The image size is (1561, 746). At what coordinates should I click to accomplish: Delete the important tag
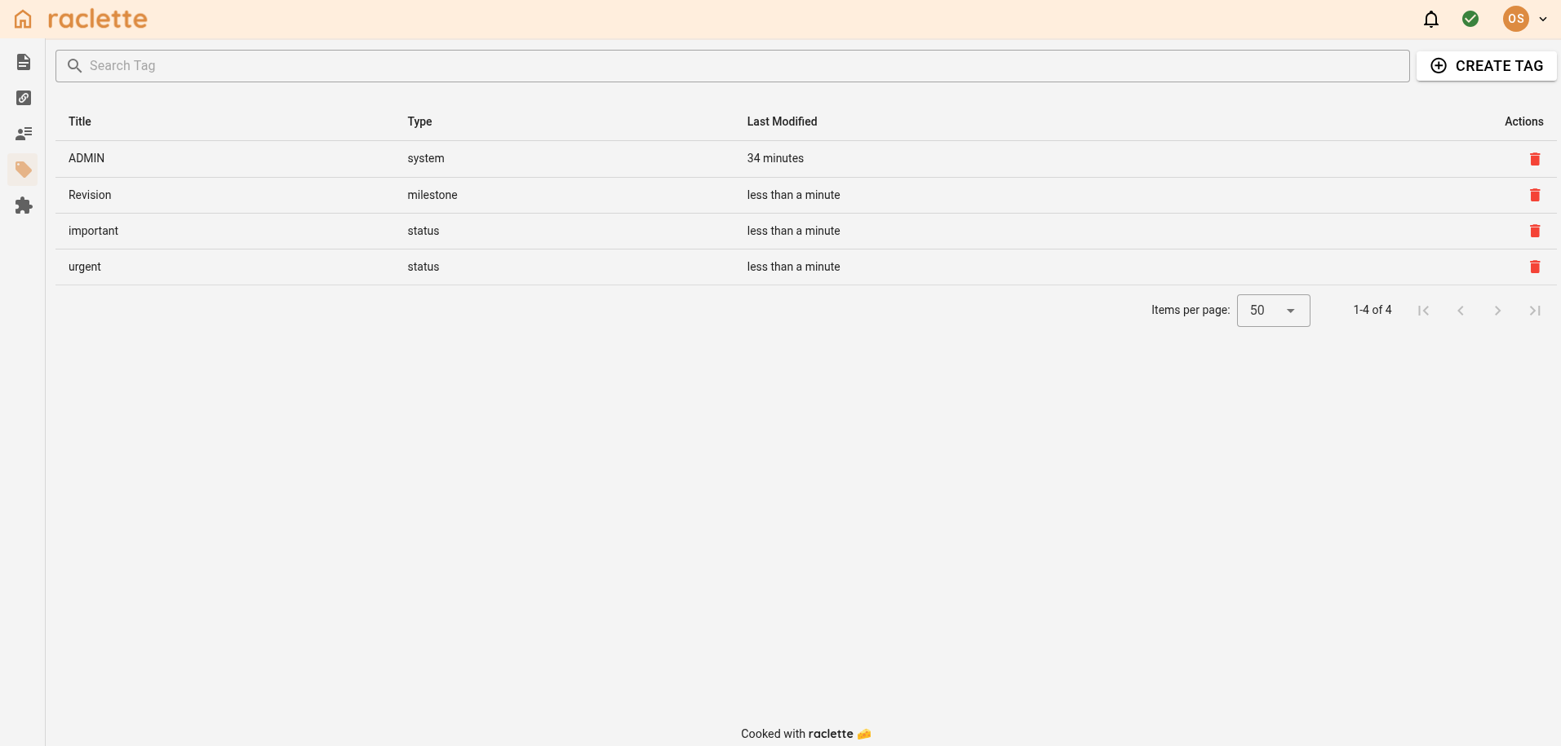[x=1534, y=231]
